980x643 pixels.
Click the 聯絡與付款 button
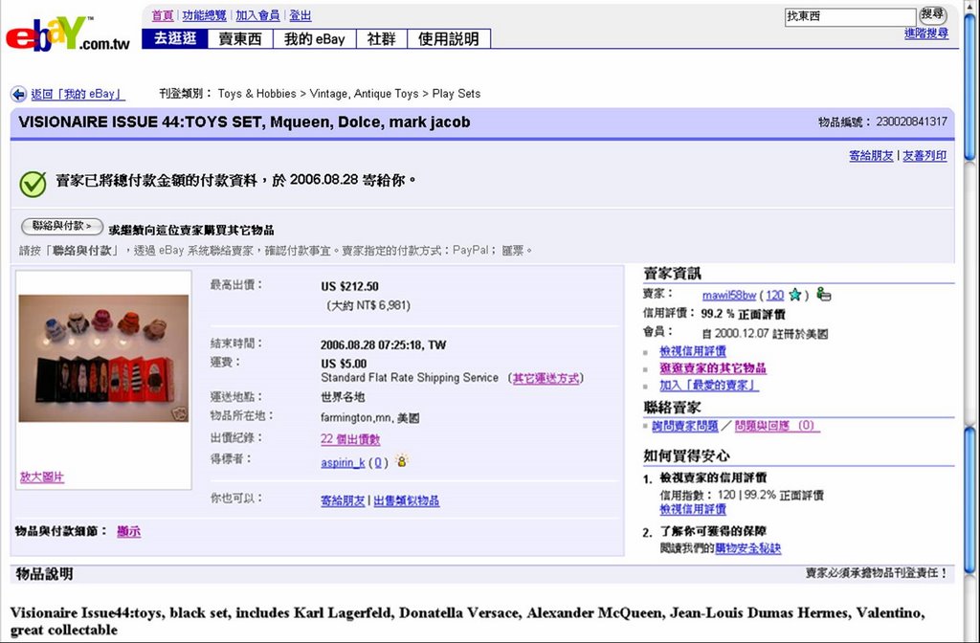tap(62, 226)
